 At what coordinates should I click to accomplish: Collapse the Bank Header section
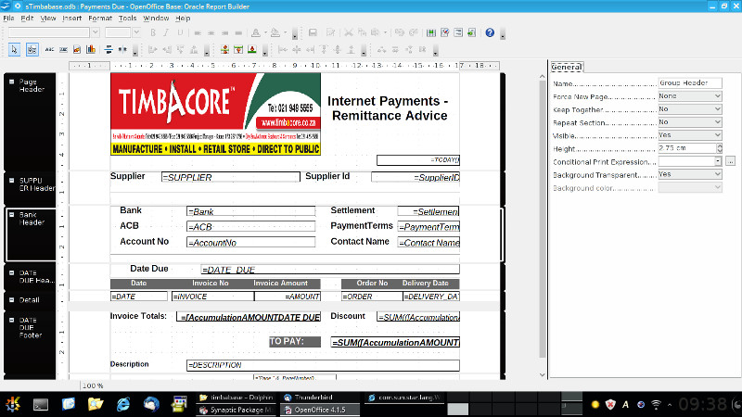(x=11, y=215)
